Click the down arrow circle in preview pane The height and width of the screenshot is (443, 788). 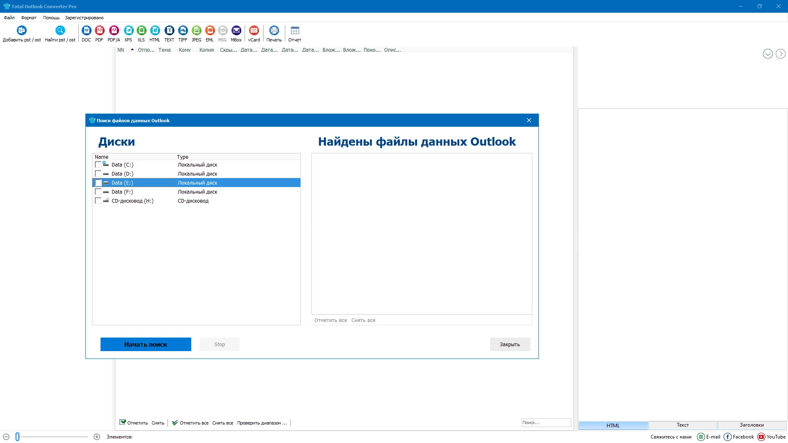pos(767,54)
